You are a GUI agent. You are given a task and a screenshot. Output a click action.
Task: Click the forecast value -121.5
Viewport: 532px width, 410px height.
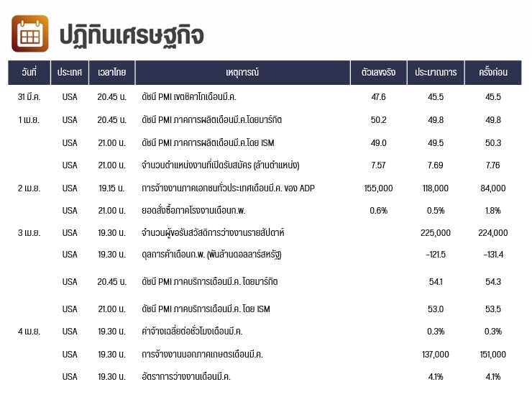click(436, 255)
